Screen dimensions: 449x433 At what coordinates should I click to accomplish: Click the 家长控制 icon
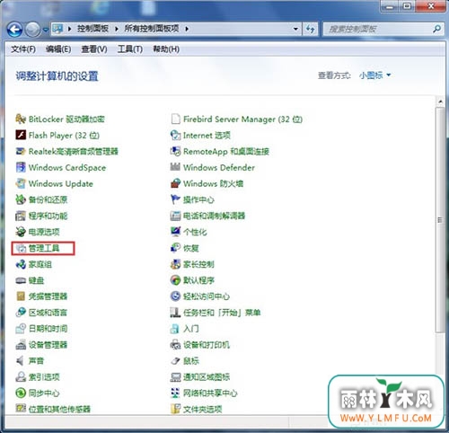(175, 264)
